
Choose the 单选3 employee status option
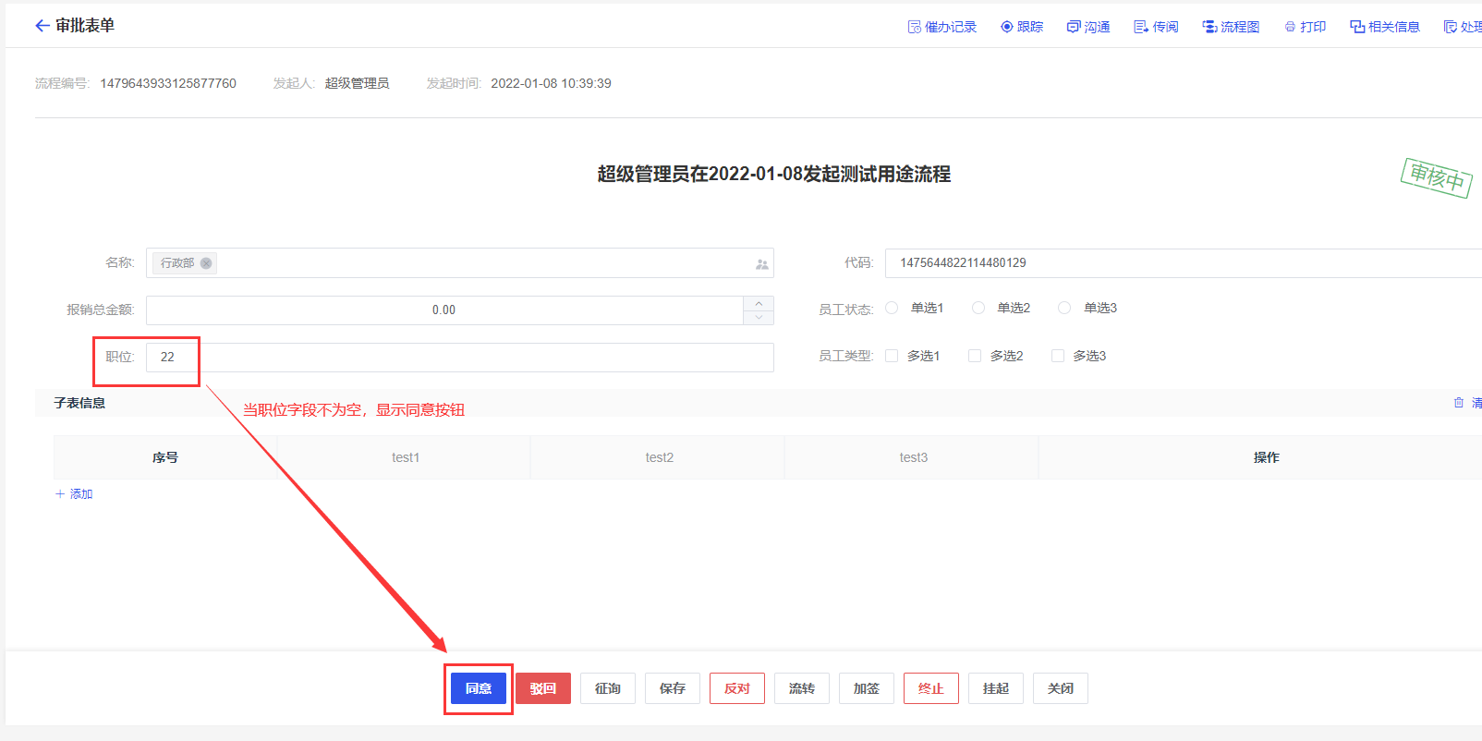pyautogui.click(x=1064, y=308)
